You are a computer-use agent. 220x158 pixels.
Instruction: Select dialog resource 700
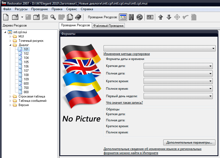pos(26,88)
